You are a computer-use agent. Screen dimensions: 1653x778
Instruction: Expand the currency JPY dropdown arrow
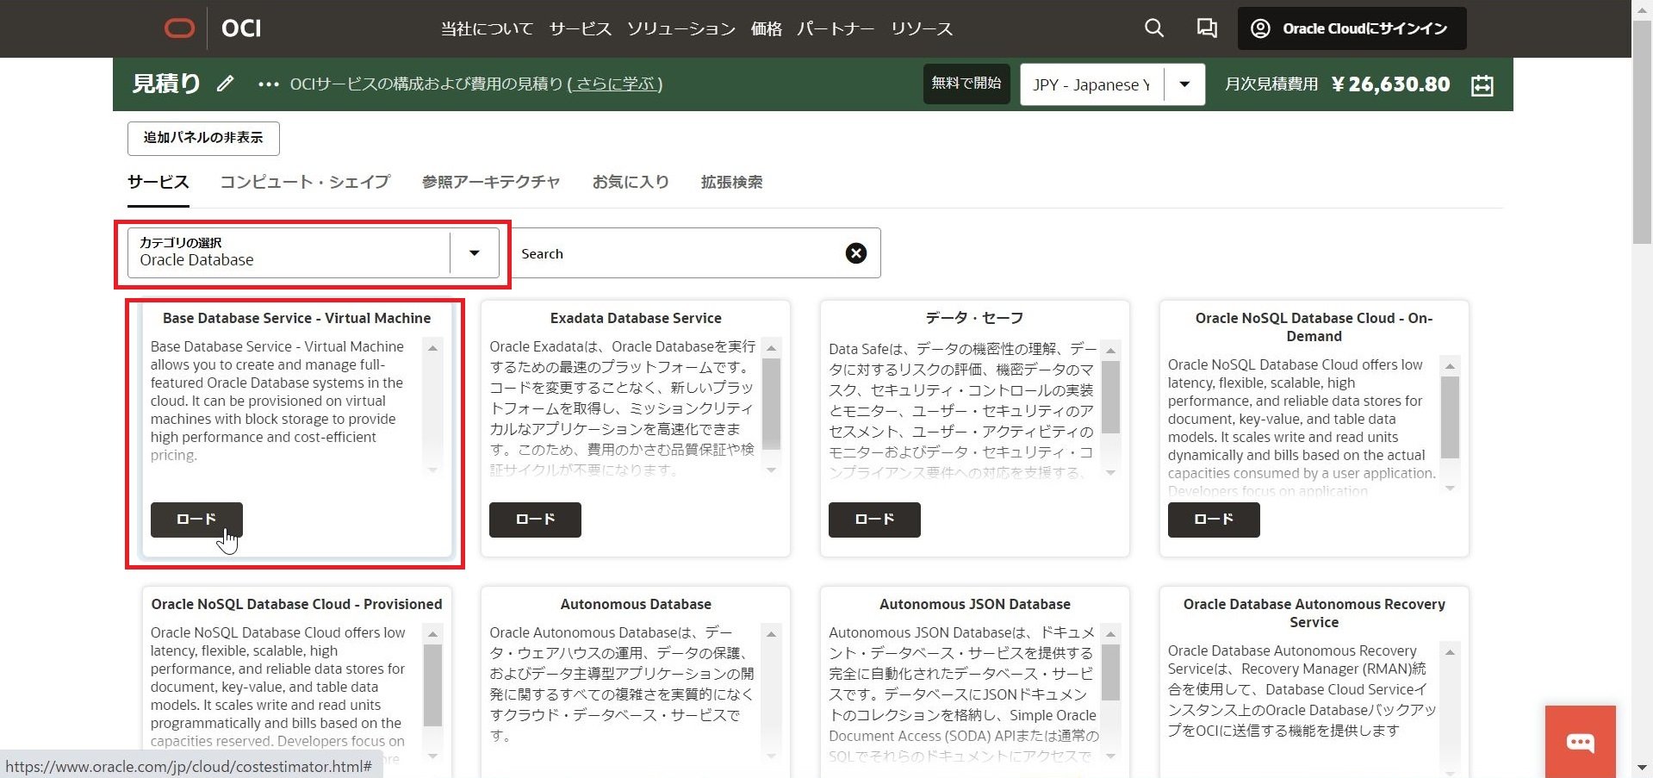1184,84
